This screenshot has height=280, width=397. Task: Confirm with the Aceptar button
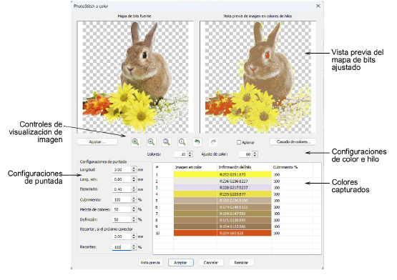181,263
